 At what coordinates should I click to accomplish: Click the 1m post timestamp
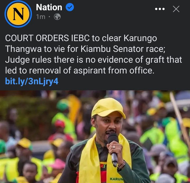41,17
